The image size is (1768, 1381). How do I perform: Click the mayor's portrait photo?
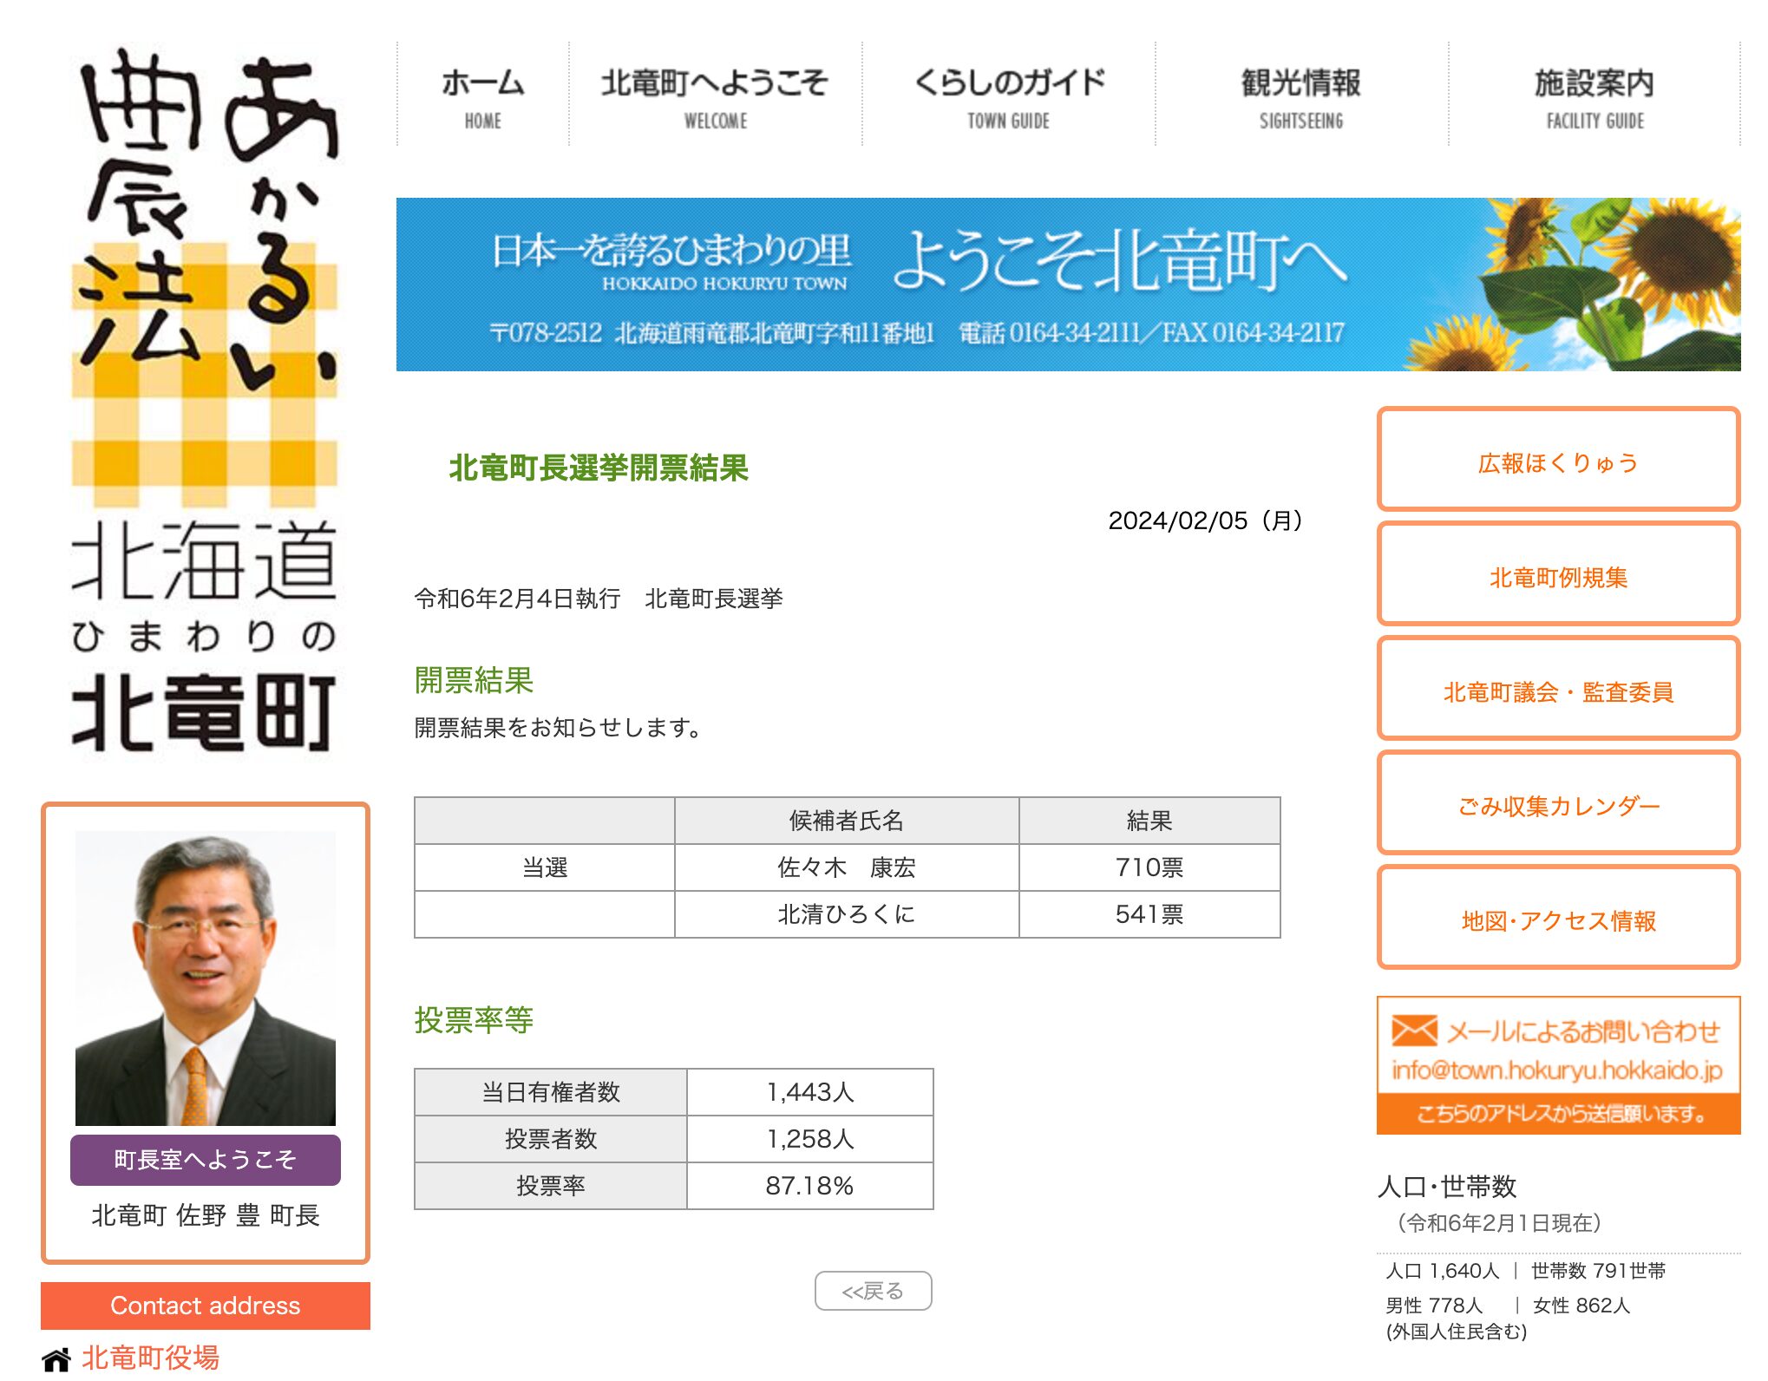[x=206, y=980]
